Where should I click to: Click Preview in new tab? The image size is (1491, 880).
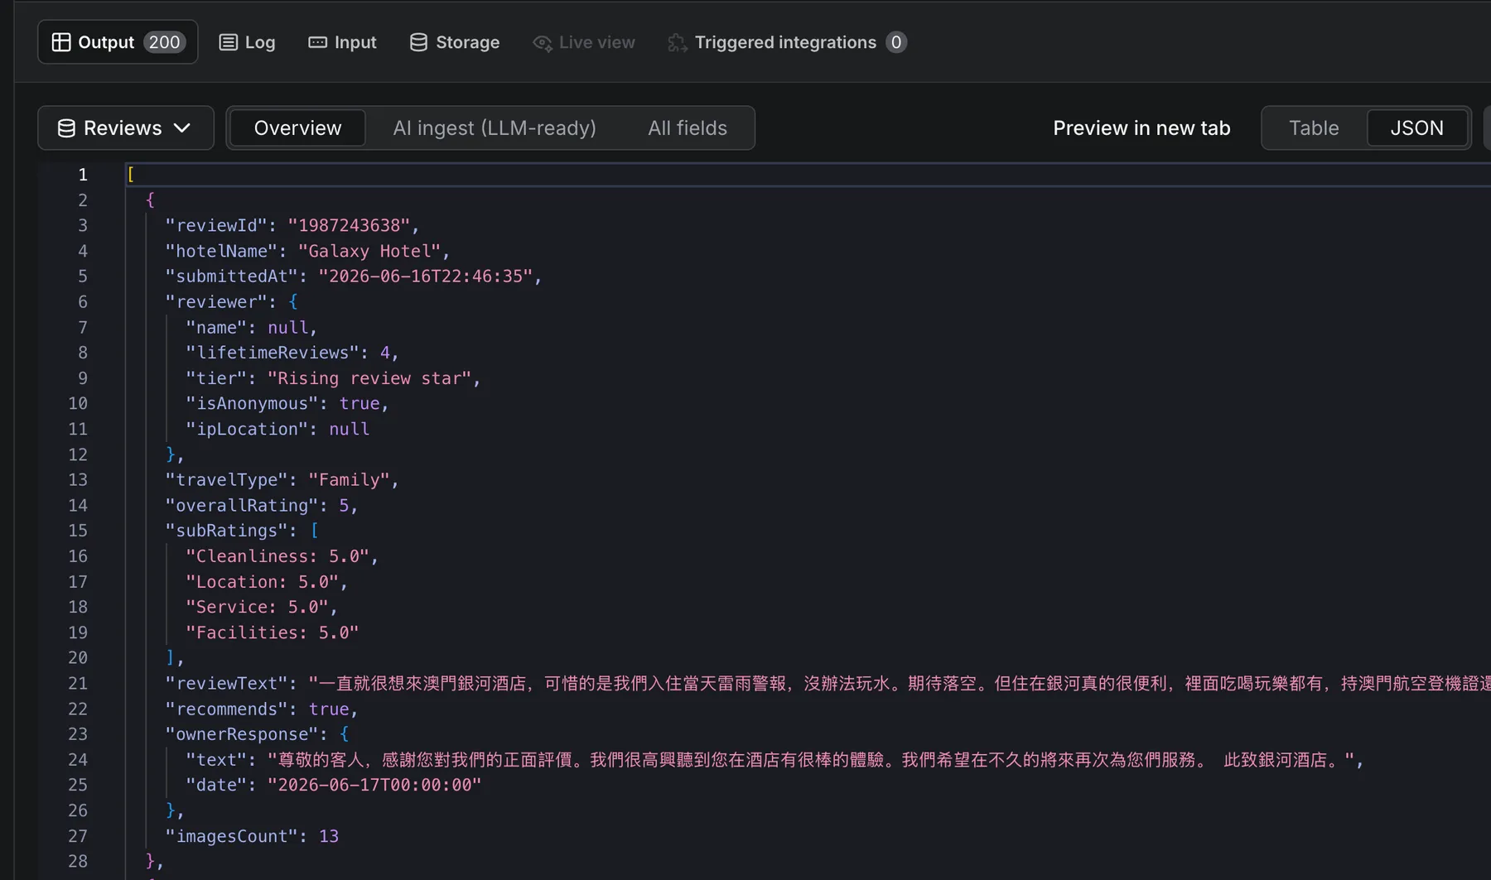click(1141, 128)
